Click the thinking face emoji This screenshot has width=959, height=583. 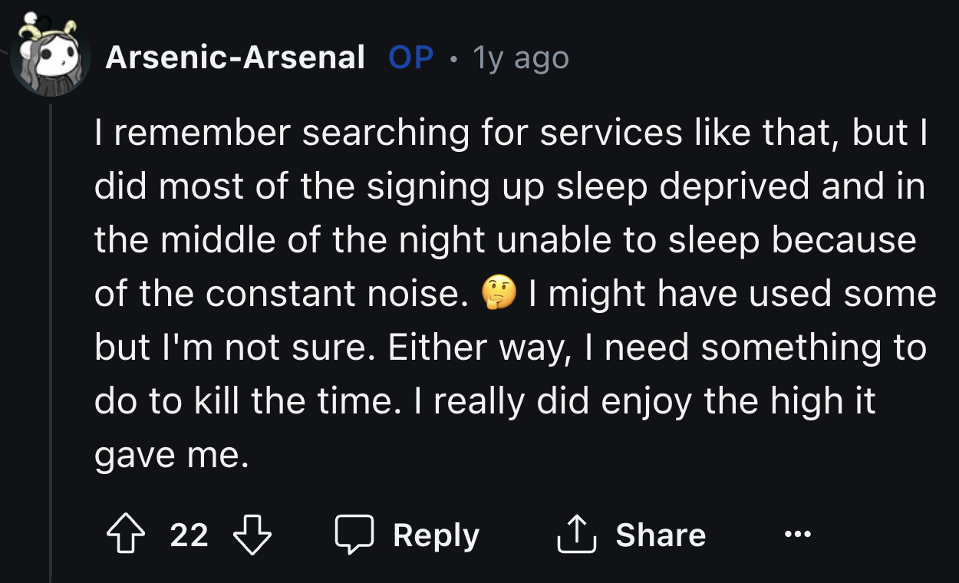[x=499, y=293]
